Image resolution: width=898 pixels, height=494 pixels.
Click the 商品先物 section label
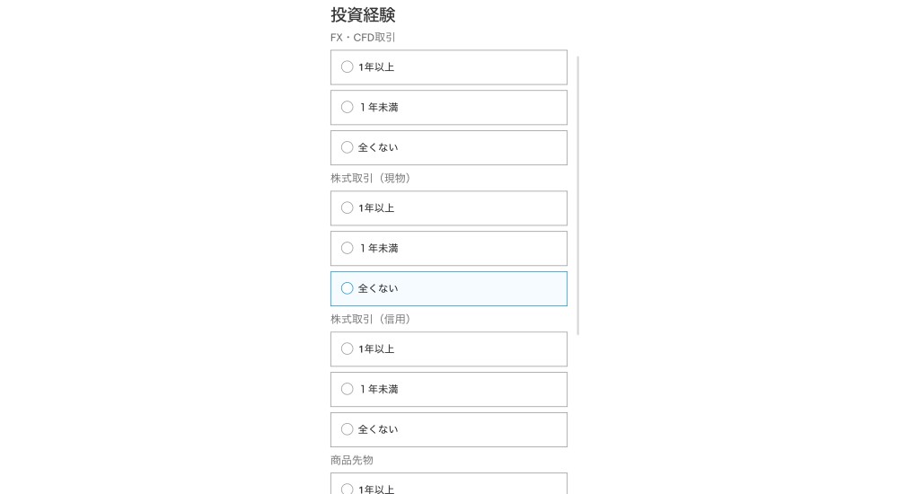352,461
